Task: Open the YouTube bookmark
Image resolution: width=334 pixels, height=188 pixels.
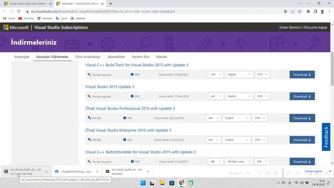Action: pyautogui.click(x=26, y=18)
